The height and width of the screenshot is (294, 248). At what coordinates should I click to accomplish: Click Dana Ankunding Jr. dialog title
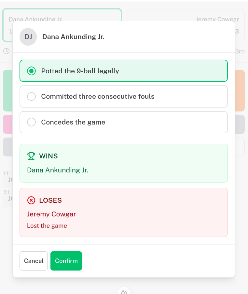pos(73,37)
